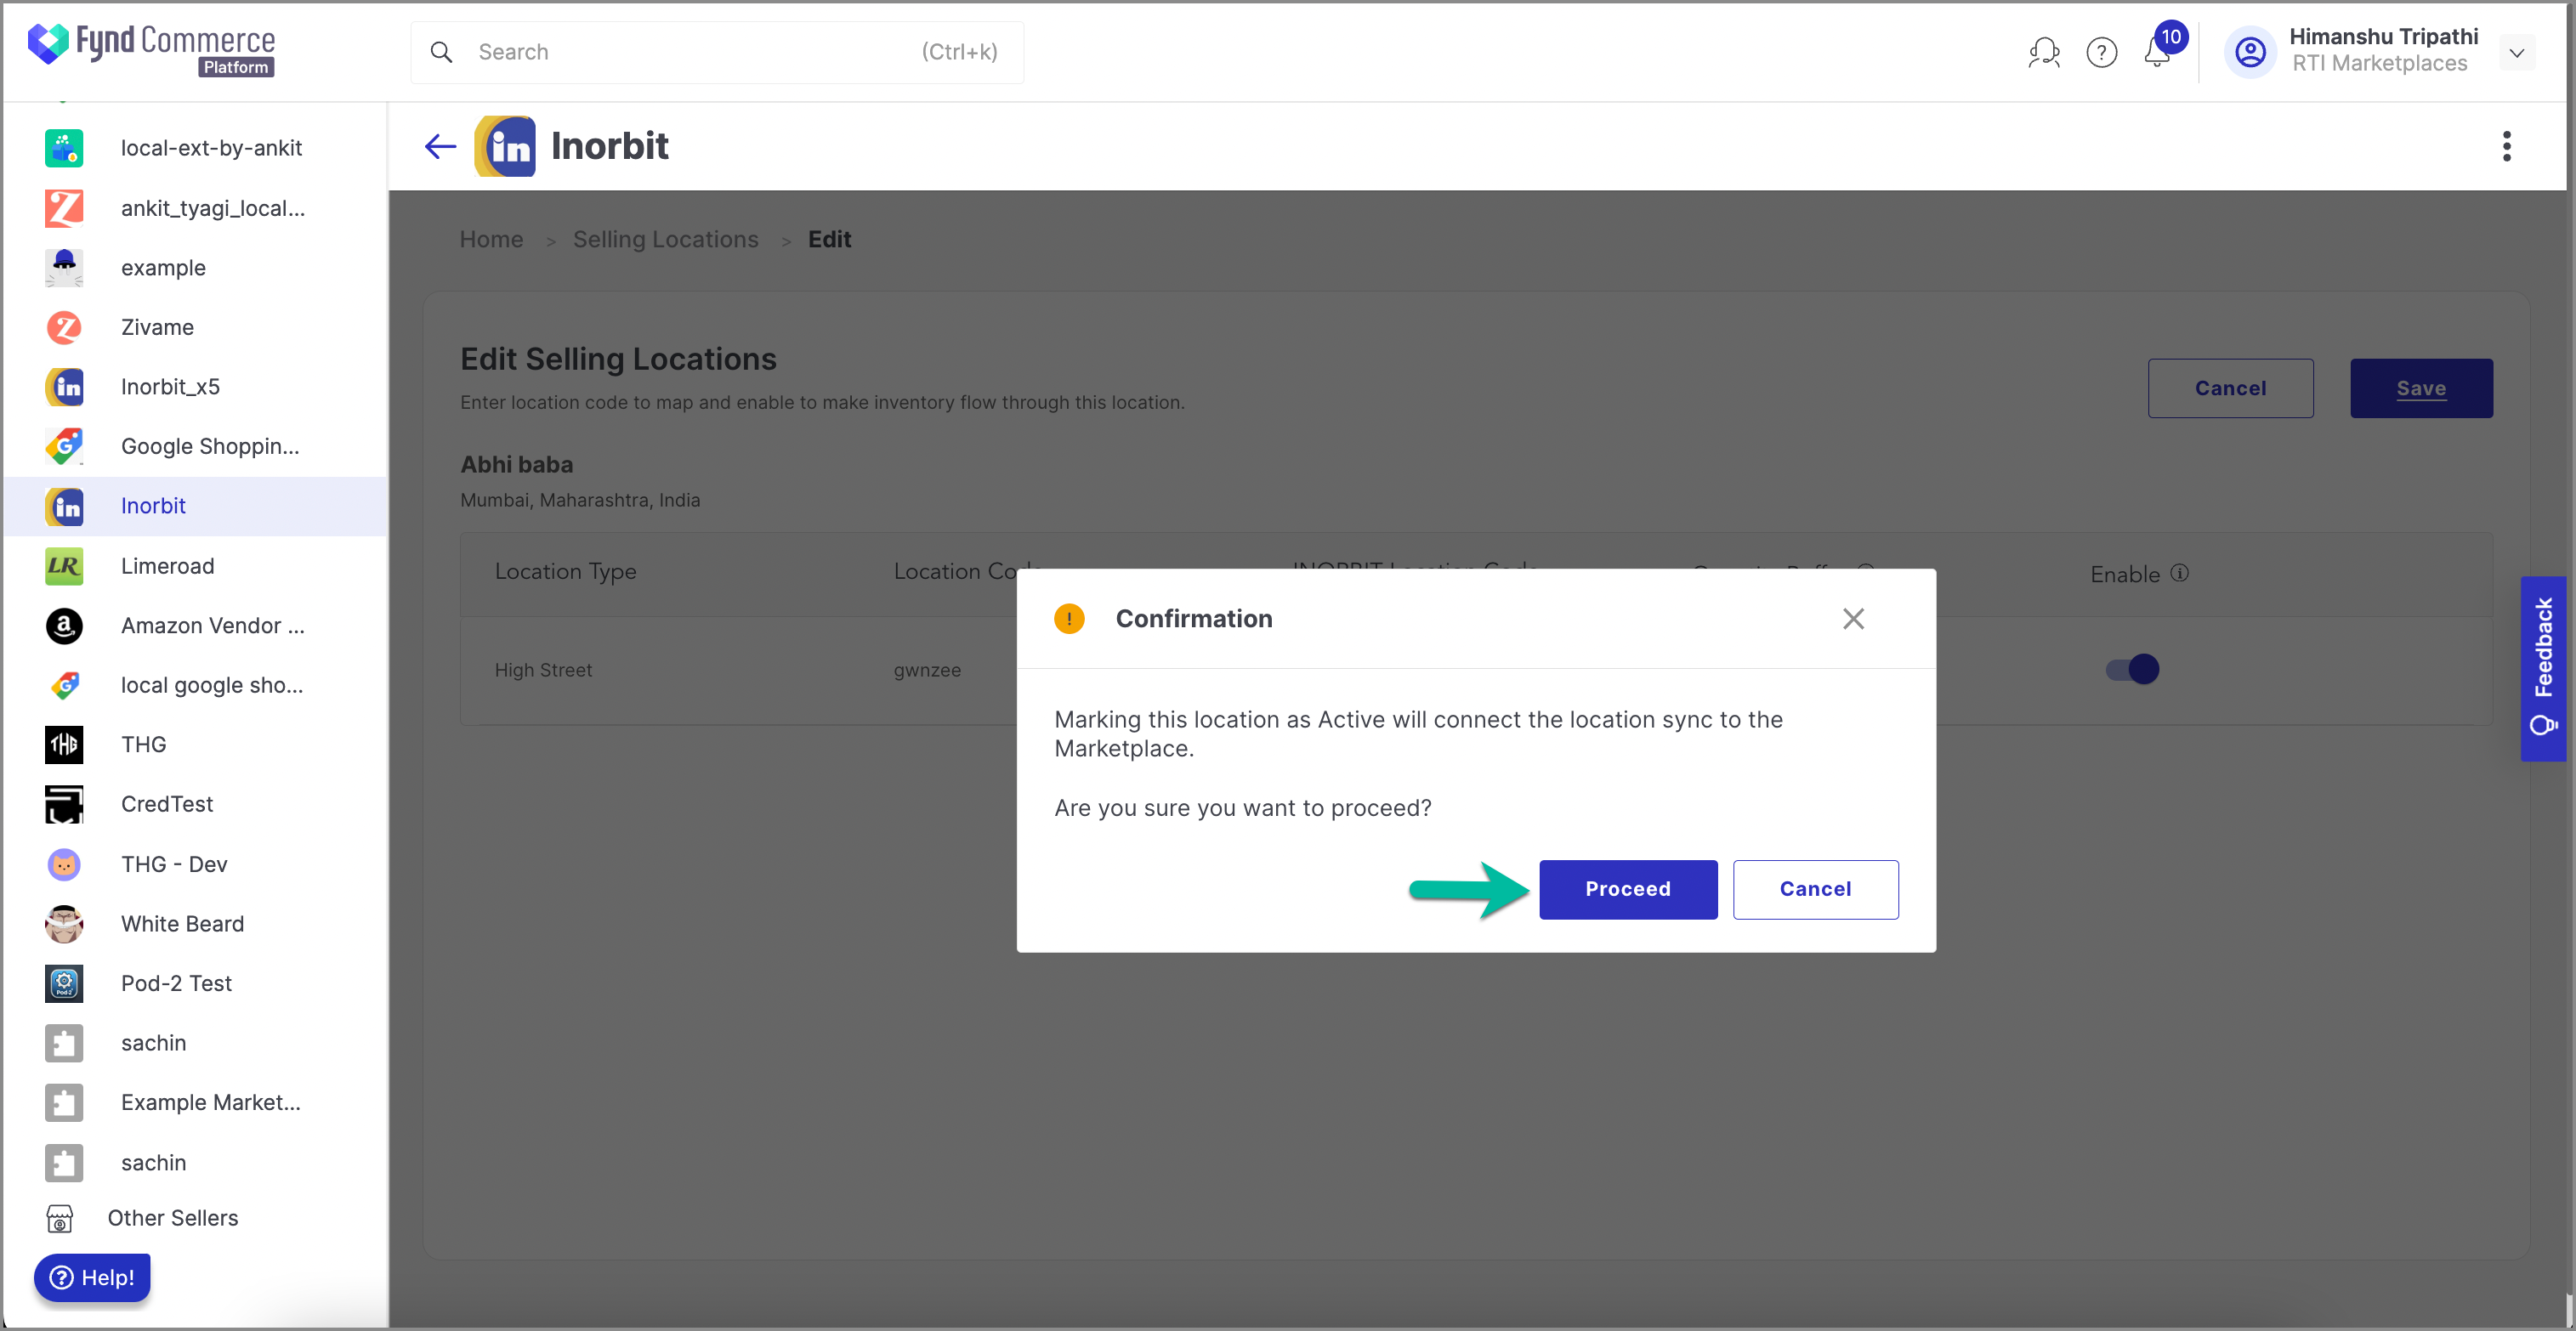Click the Google Shopping icon in sidebar

click(x=68, y=446)
